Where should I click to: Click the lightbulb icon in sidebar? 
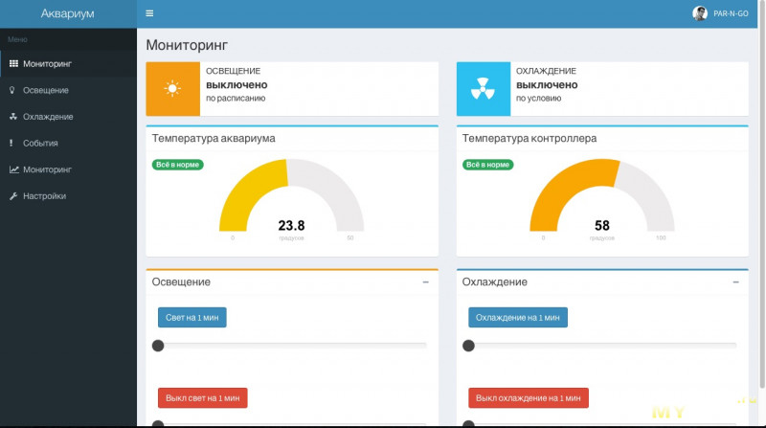(x=12, y=90)
